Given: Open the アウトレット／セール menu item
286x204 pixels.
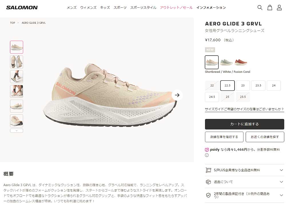Looking at the screenshot, I should click(x=176, y=7).
